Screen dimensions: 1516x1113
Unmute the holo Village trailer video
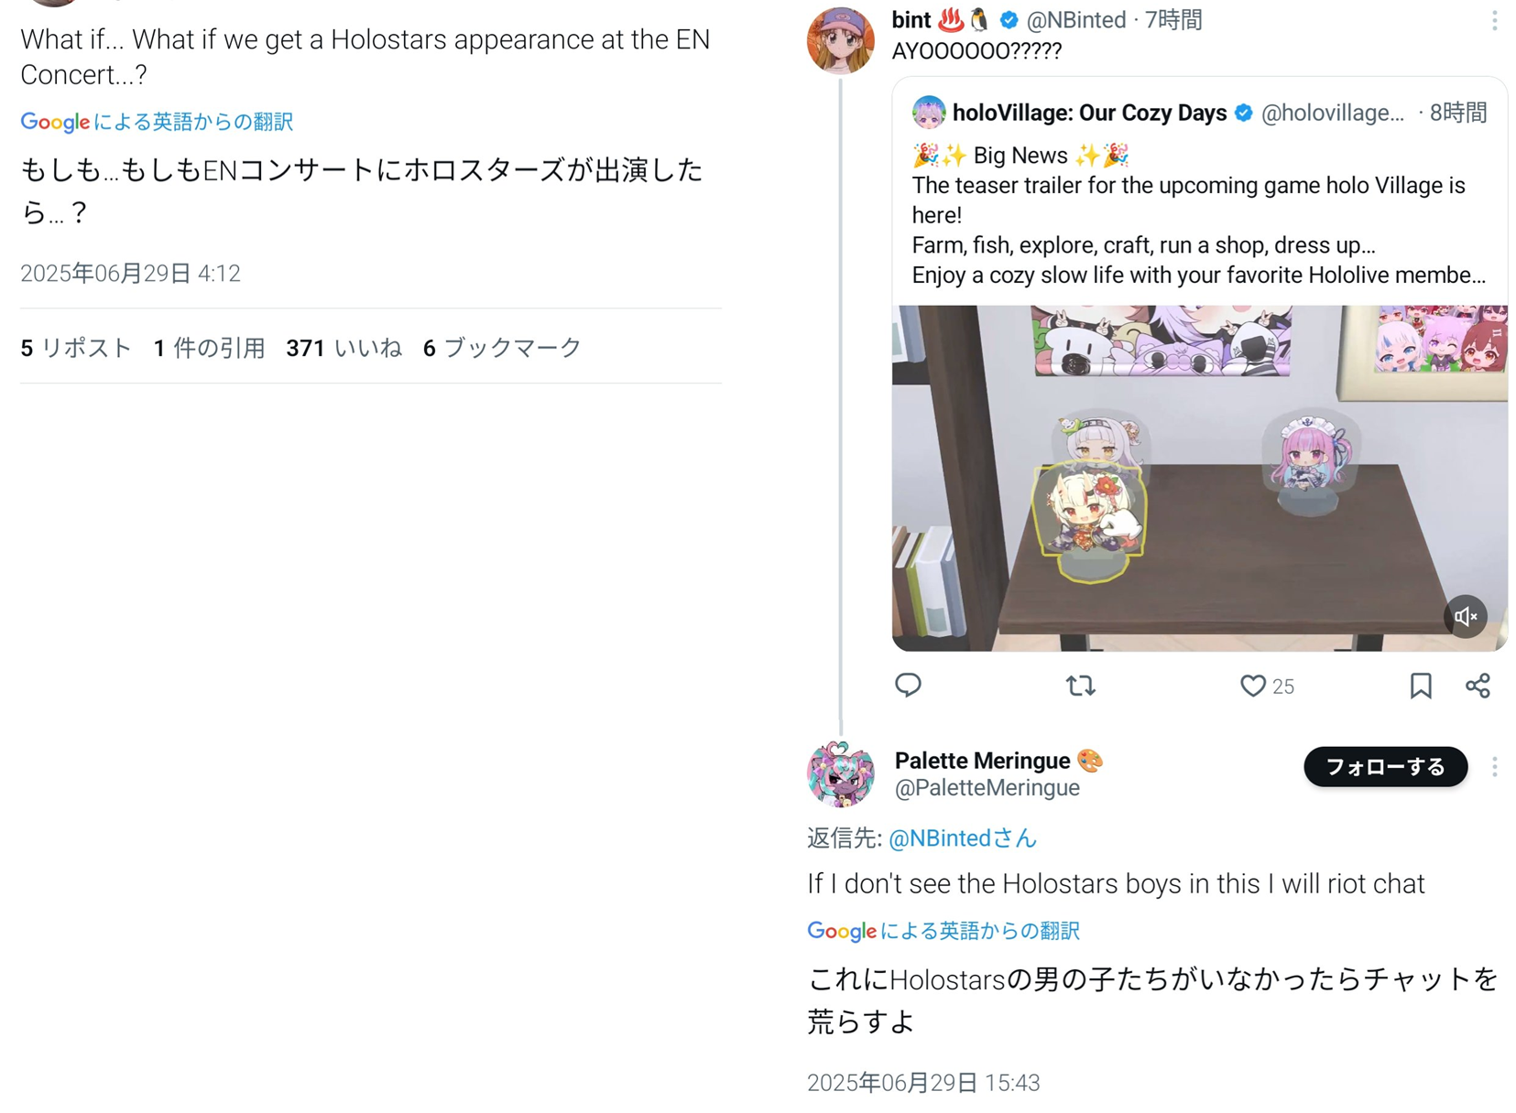[1466, 617]
